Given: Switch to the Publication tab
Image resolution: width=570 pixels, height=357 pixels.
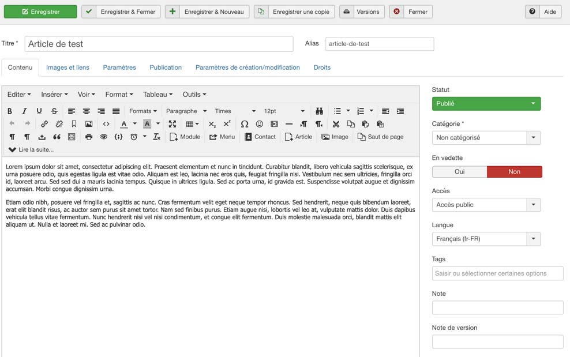Looking at the screenshot, I should pyautogui.click(x=166, y=67).
